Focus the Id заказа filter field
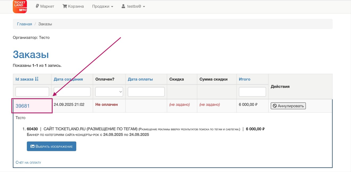The width and height of the screenshot is (351, 172). click(32, 92)
